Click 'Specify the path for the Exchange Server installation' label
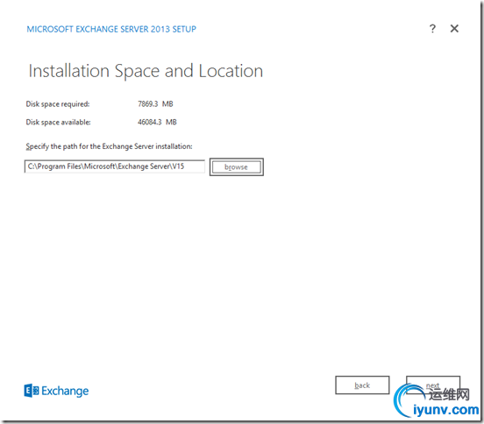 (x=109, y=146)
